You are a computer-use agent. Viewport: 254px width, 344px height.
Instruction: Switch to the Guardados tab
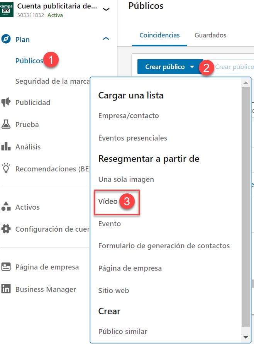click(x=210, y=35)
